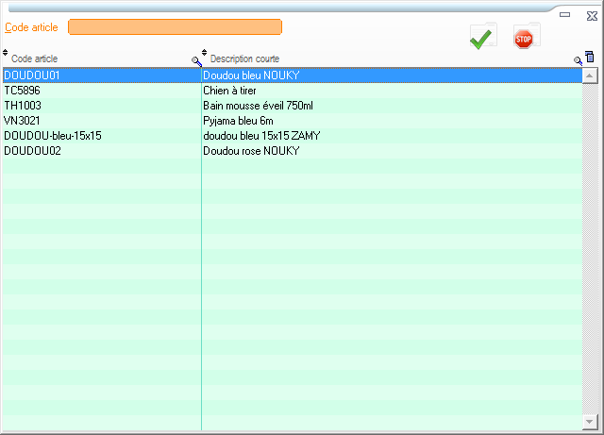Open the table options icon at top right

point(590,58)
